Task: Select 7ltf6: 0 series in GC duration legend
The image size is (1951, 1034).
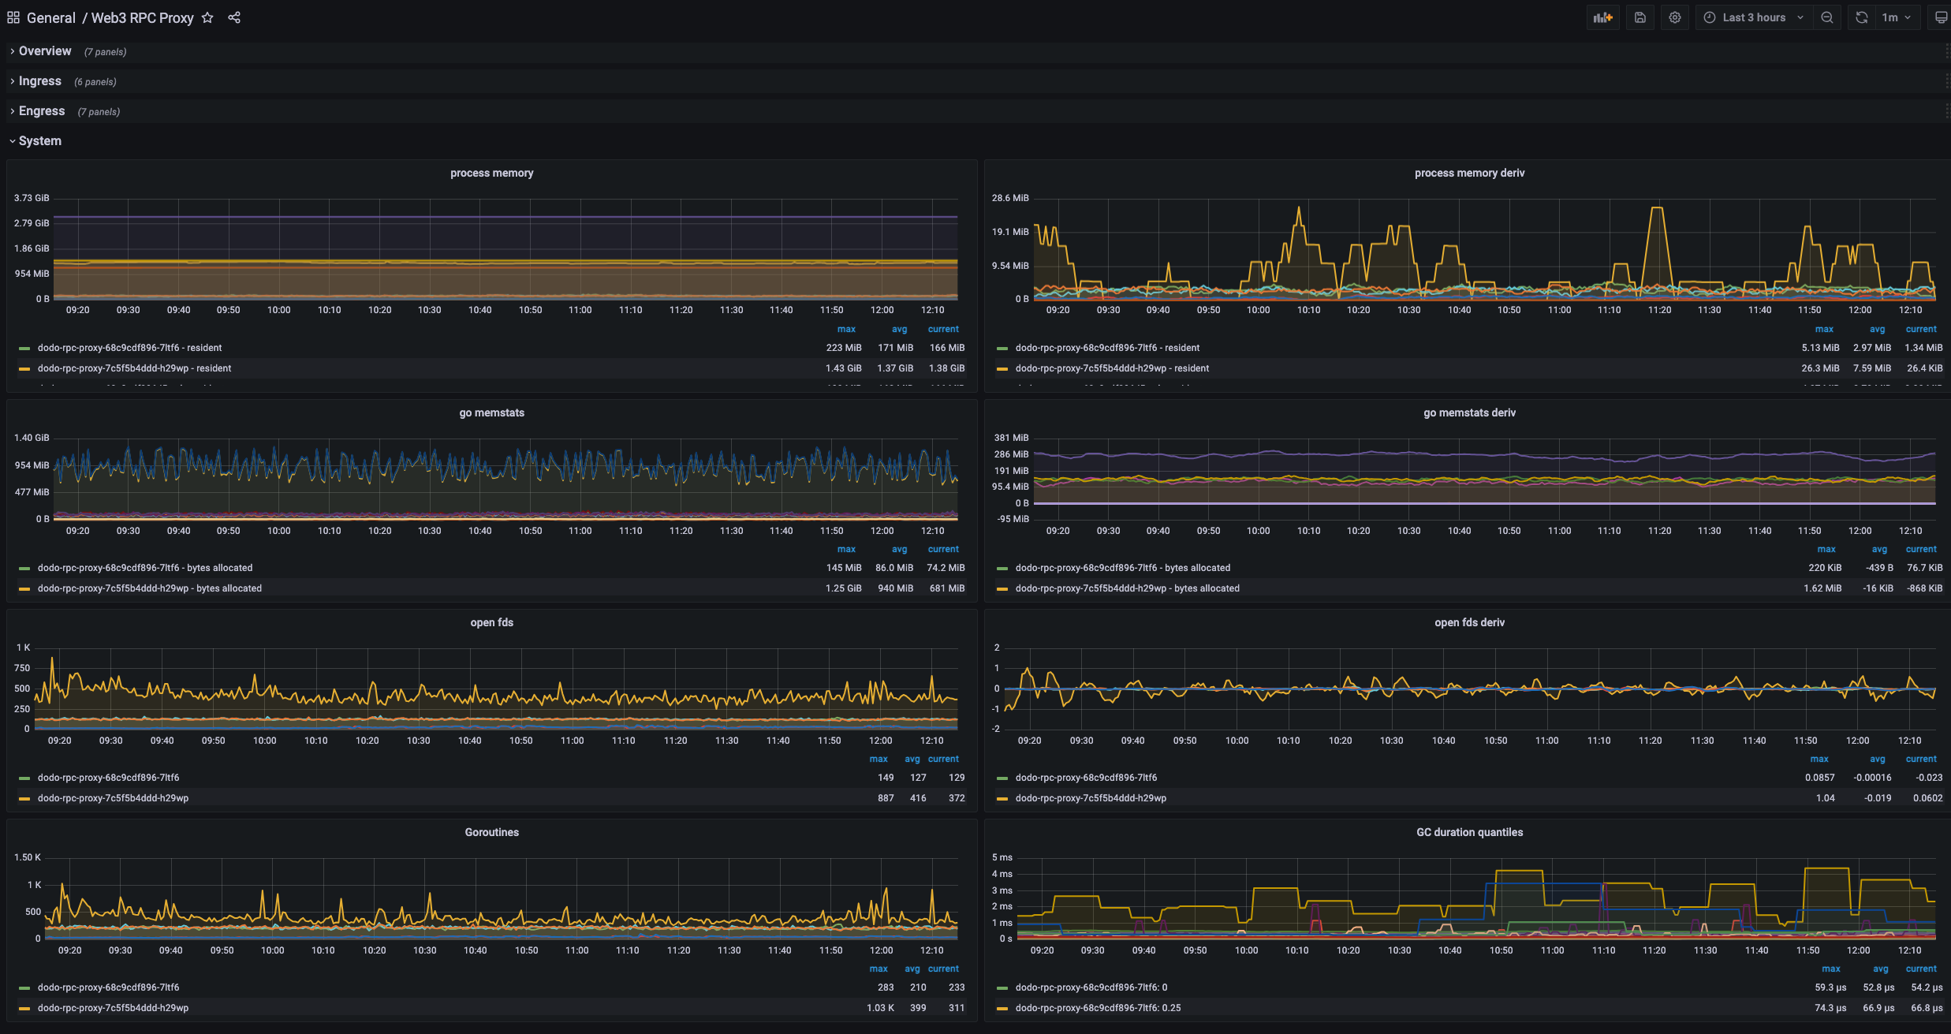Action: (x=1091, y=987)
